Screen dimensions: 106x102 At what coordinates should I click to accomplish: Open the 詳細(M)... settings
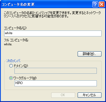pos(90,54)
